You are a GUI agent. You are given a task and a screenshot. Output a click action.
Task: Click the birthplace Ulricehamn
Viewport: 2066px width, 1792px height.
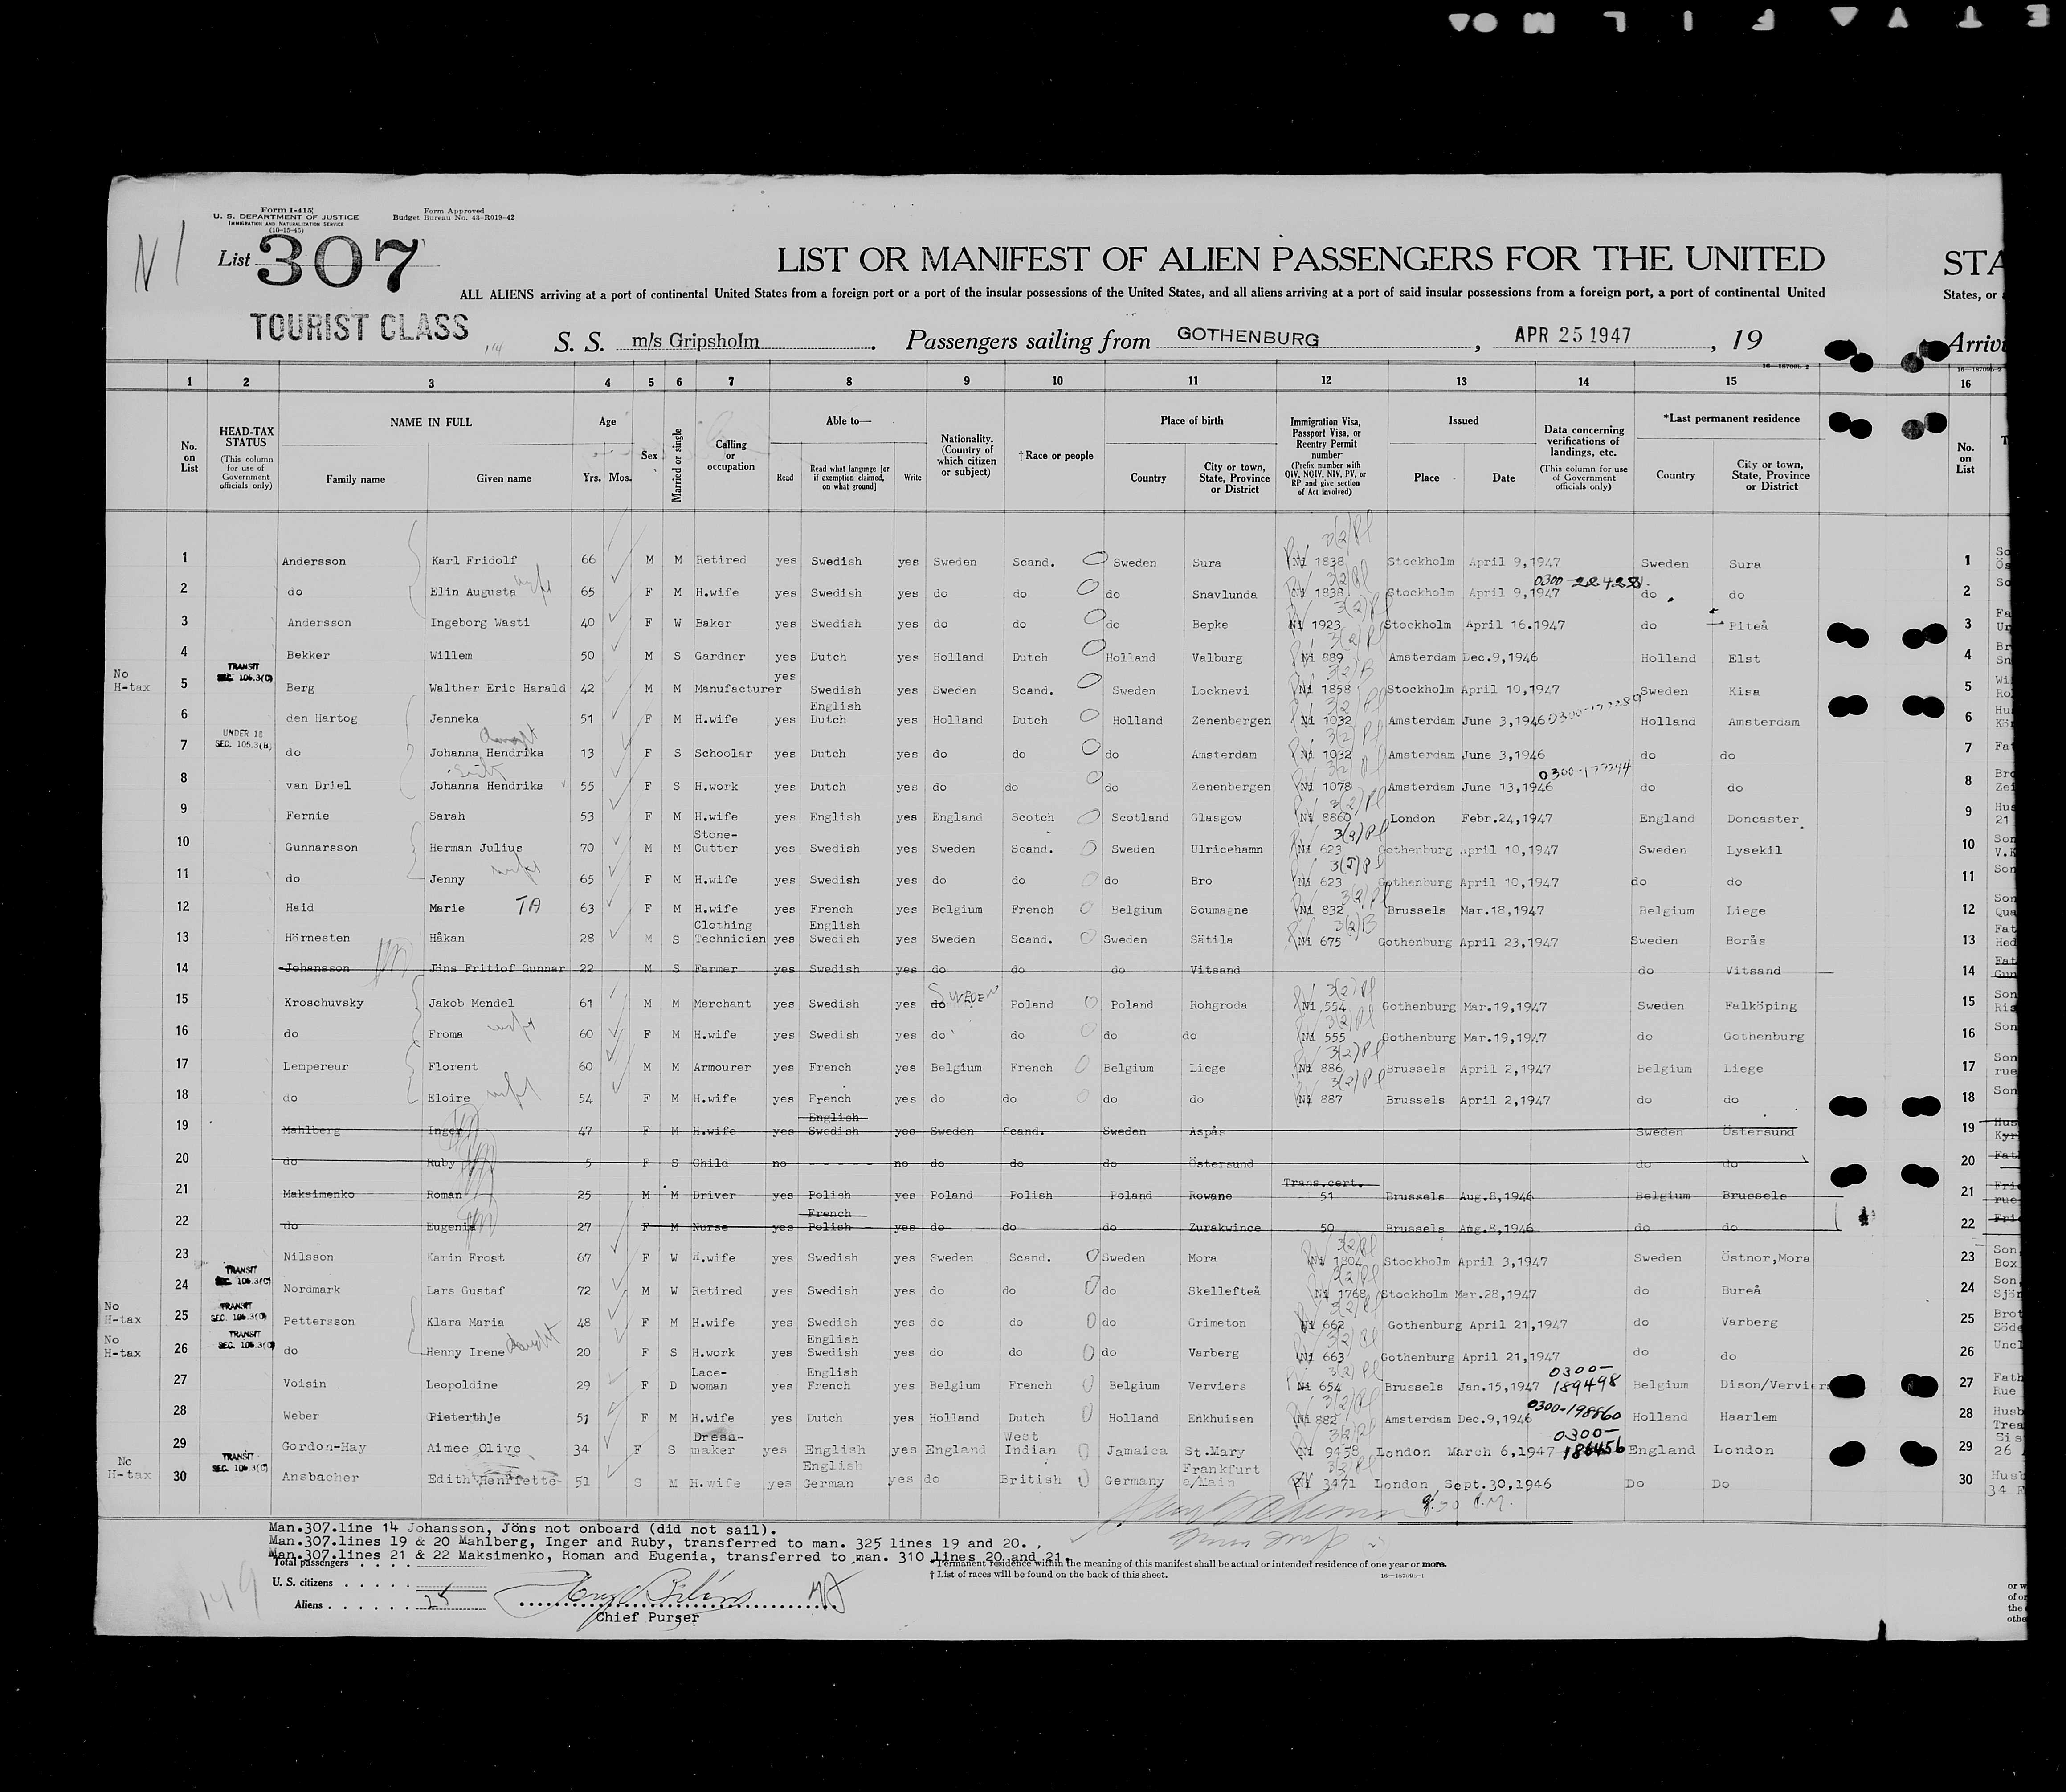pos(1227,849)
